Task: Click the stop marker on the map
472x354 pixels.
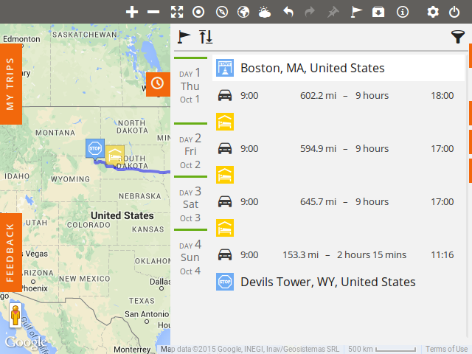Action: 95,150
